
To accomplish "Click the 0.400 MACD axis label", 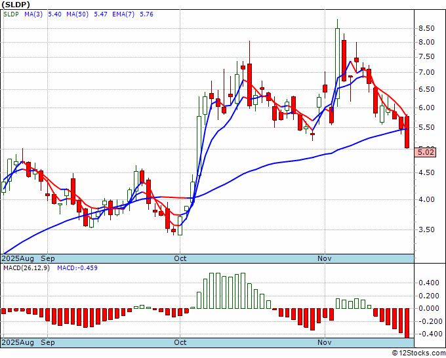I will point(429,283).
